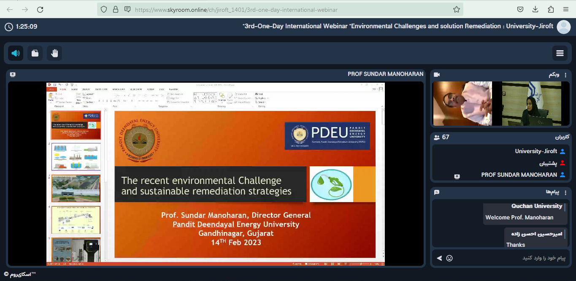Screen dimensions: 576x281
Task: Open the PowerPoint Select dropdown
Action: tap(260, 102)
